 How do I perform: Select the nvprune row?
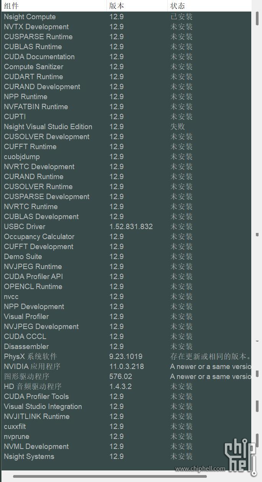point(126,437)
